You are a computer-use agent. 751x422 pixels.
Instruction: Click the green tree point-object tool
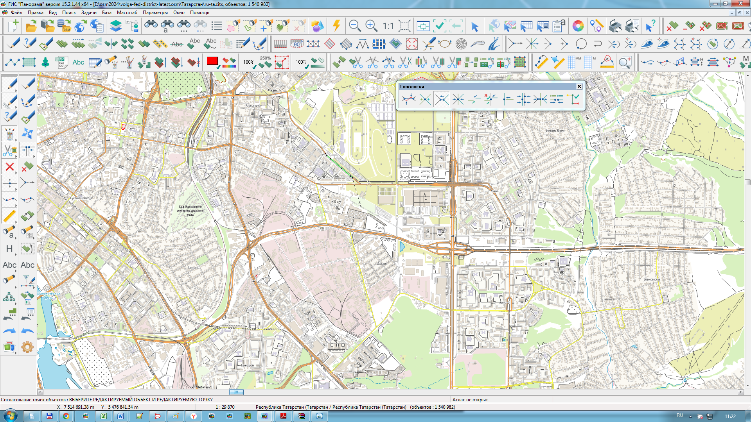pyautogui.click(x=45, y=62)
